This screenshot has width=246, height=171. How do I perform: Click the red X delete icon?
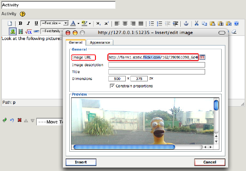point(19,120)
